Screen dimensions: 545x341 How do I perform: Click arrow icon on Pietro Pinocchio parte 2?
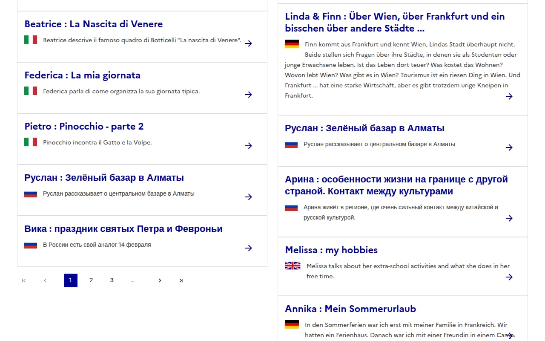[249, 146]
